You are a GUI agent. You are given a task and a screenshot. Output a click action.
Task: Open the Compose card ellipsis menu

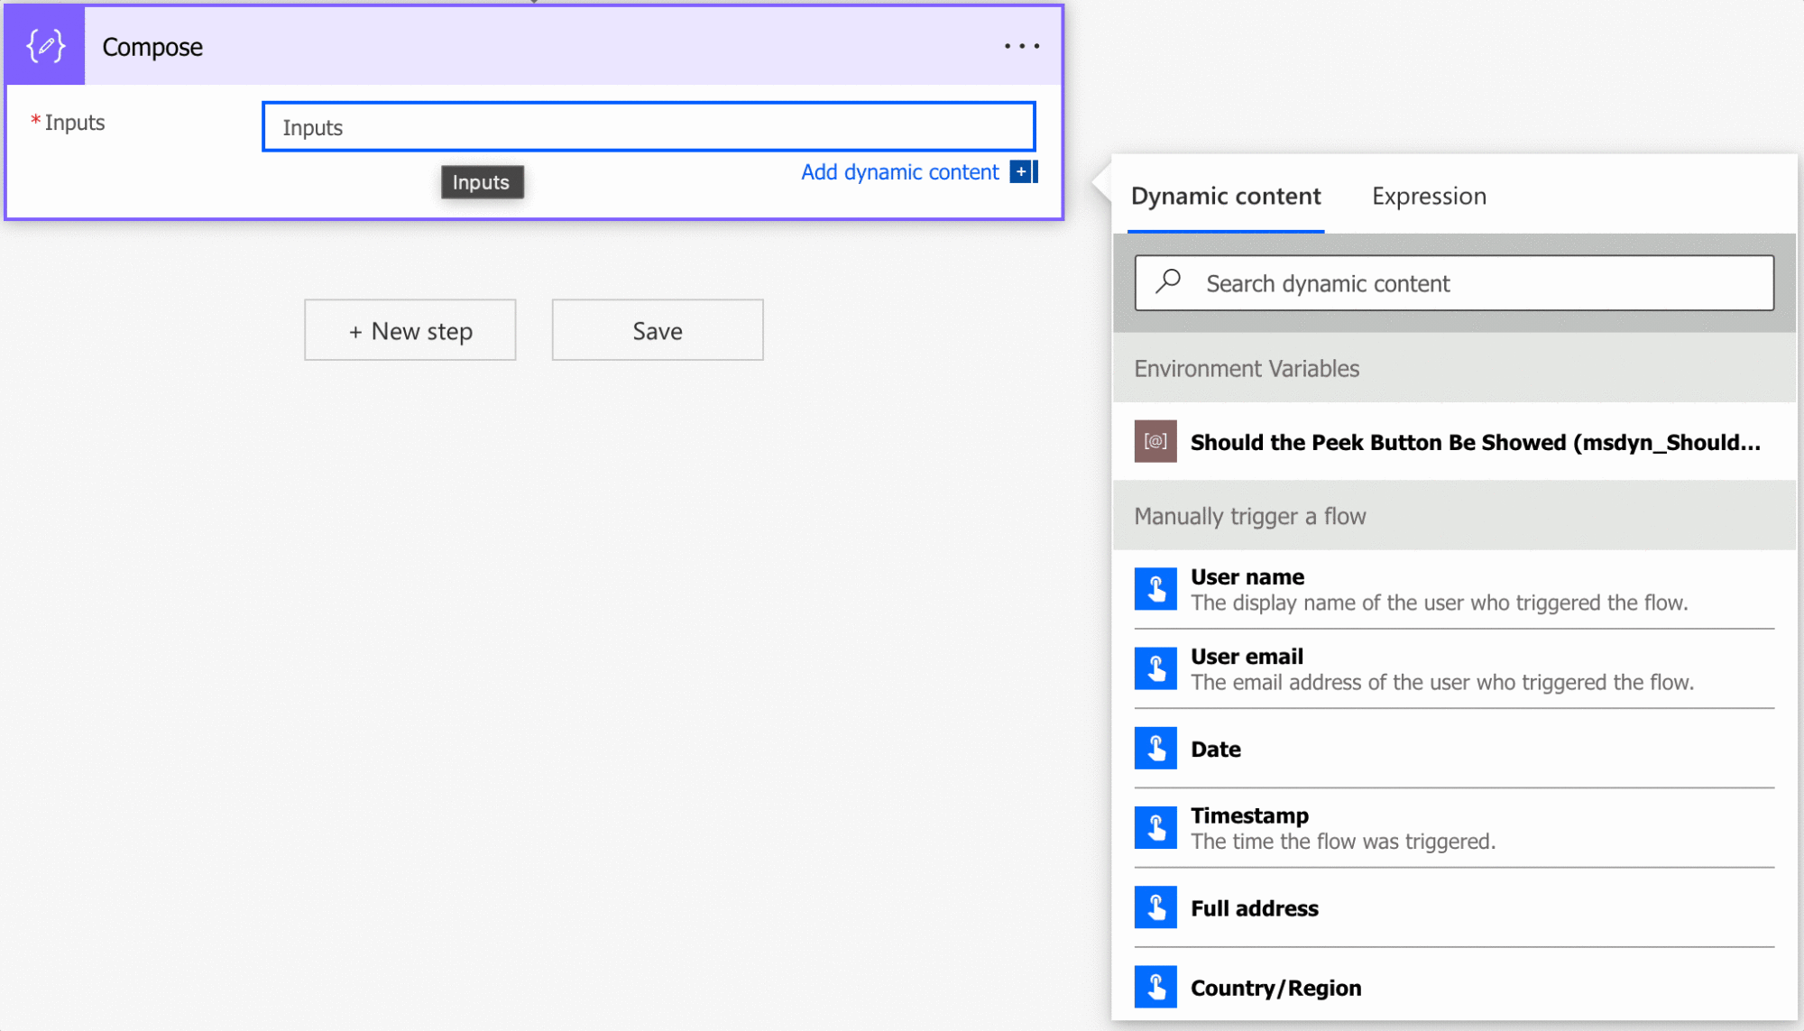coord(1021,46)
